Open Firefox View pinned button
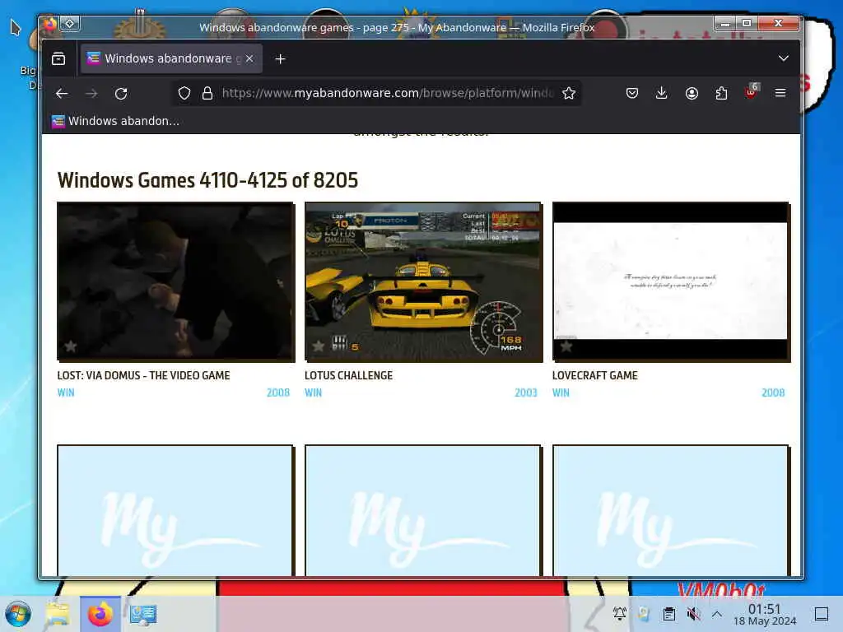 tap(58, 58)
